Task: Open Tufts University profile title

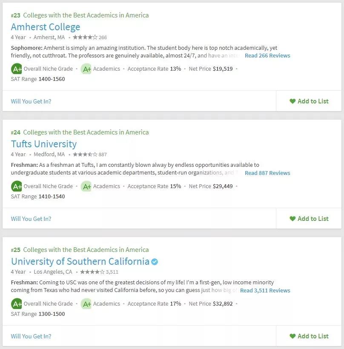Action: coord(44,144)
